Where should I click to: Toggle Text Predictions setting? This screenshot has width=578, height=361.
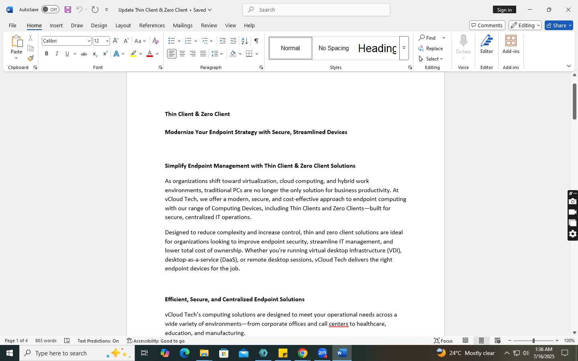tap(98, 341)
